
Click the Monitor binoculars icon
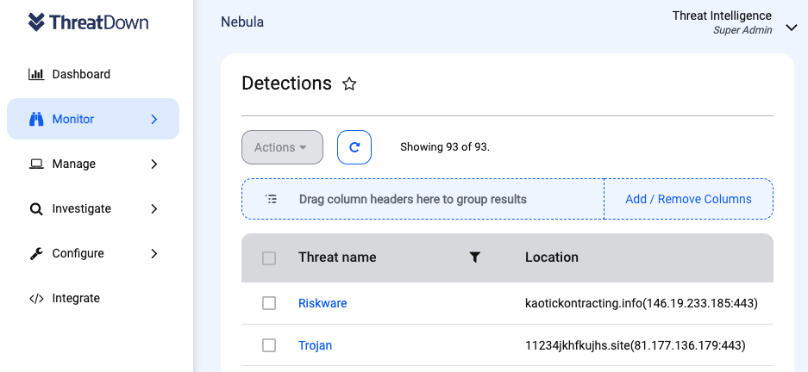pyautogui.click(x=36, y=119)
